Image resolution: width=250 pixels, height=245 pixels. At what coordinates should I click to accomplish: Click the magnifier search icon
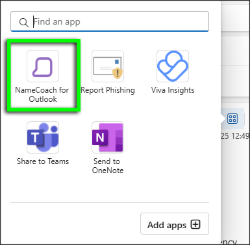tap(23, 22)
